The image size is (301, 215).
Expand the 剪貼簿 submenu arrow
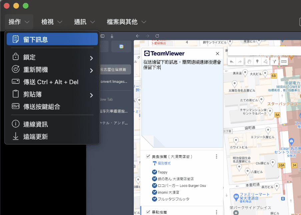[92, 95]
